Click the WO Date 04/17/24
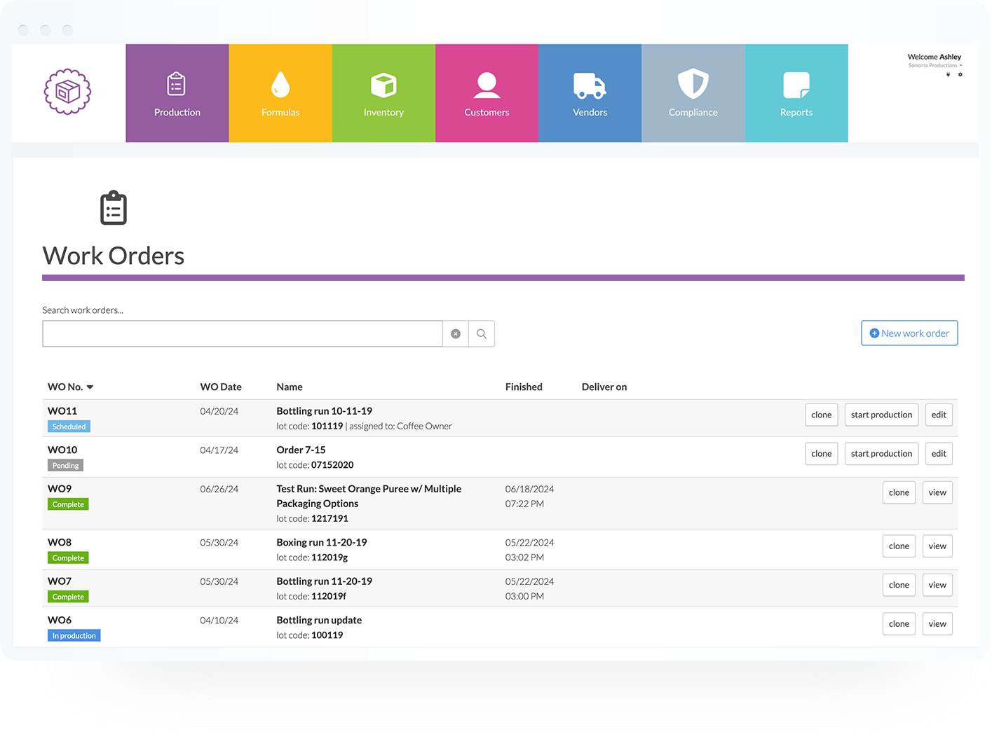The width and height of the screenshot is (992, 734). pyautogui.click(x=219, y=450)
